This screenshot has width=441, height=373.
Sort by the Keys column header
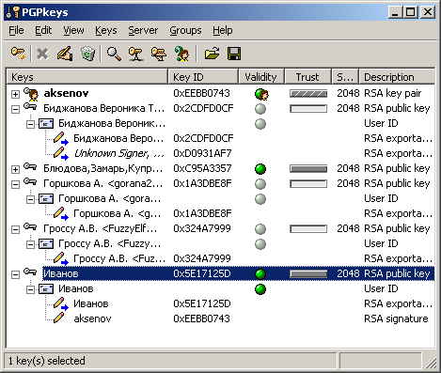point(87,77)
